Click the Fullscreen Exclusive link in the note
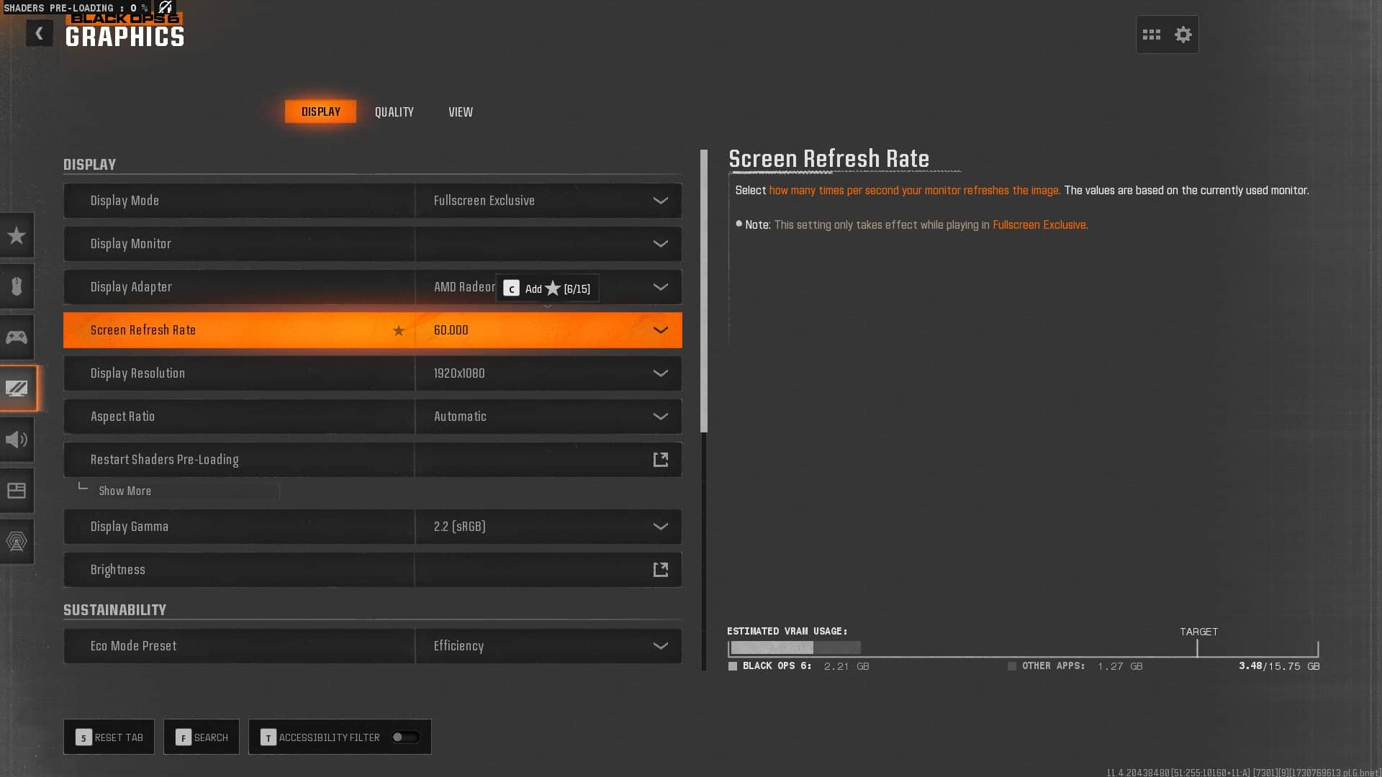 1039,225
